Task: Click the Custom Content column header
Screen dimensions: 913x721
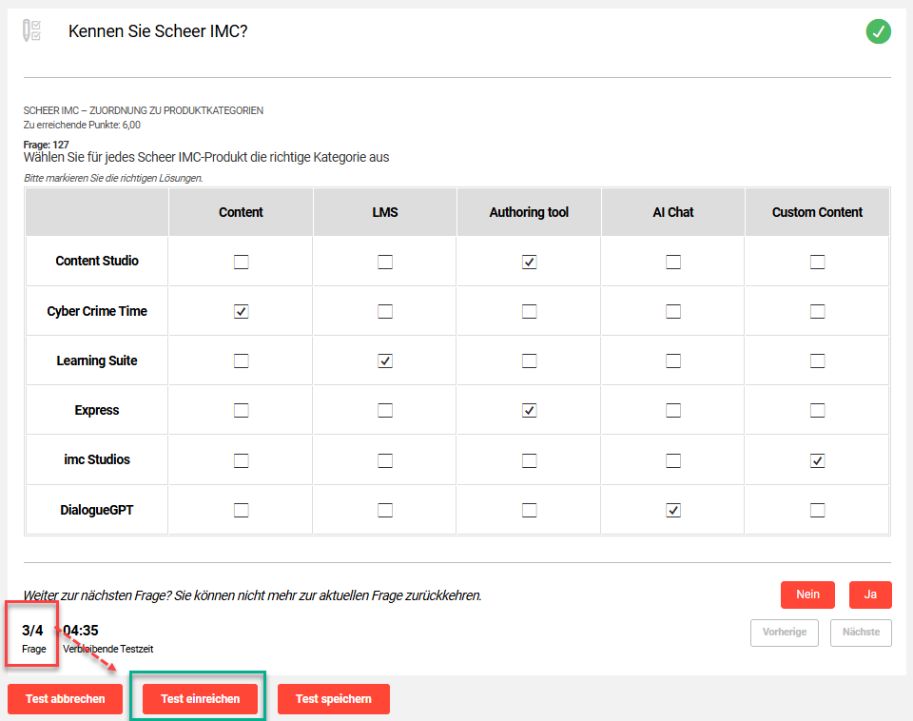Action: 818,212
